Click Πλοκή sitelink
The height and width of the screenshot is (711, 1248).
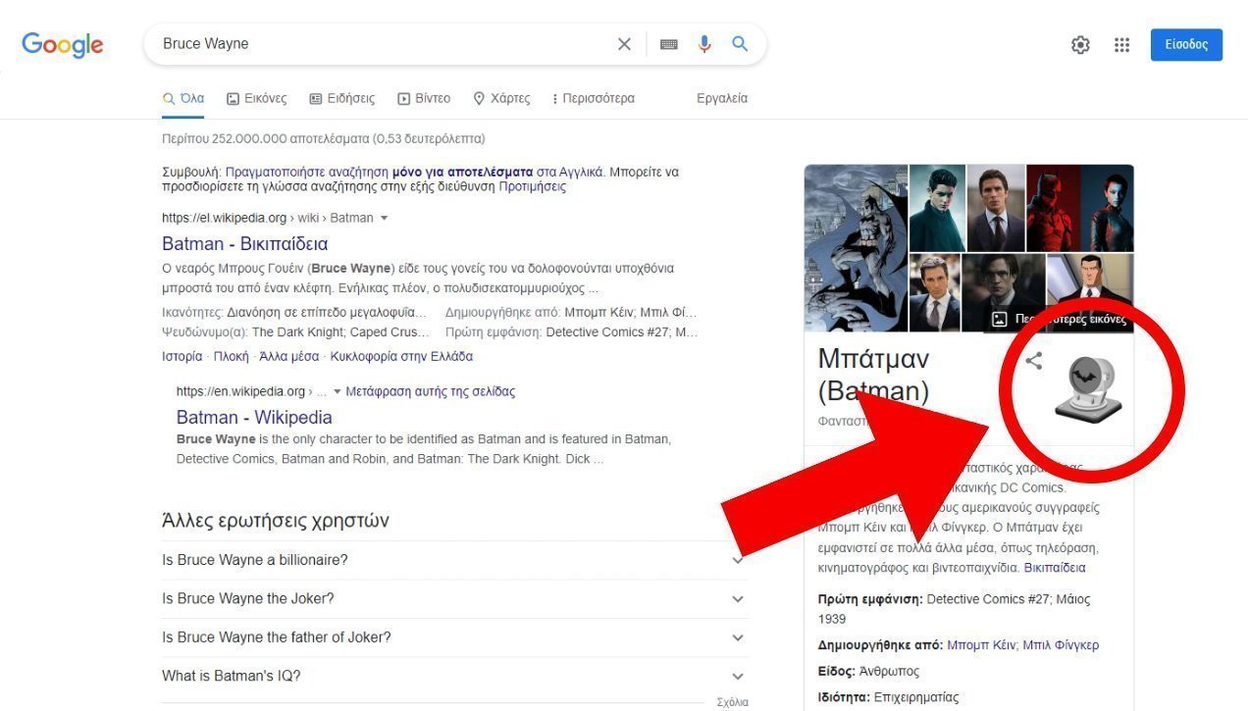pyautogui.click(x=232, y=356)
